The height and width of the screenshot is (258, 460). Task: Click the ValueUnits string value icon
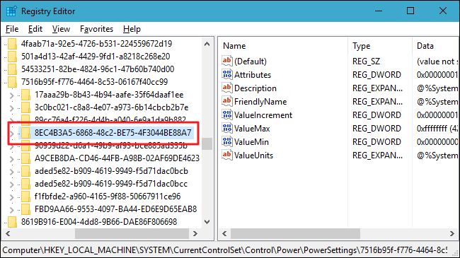click(227, 156)
